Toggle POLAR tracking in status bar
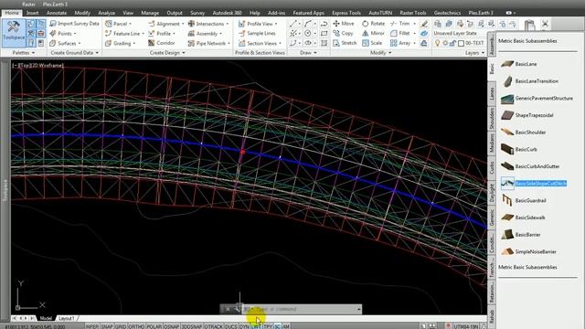Viewport: 585px width, 329px height. point(154,326)
